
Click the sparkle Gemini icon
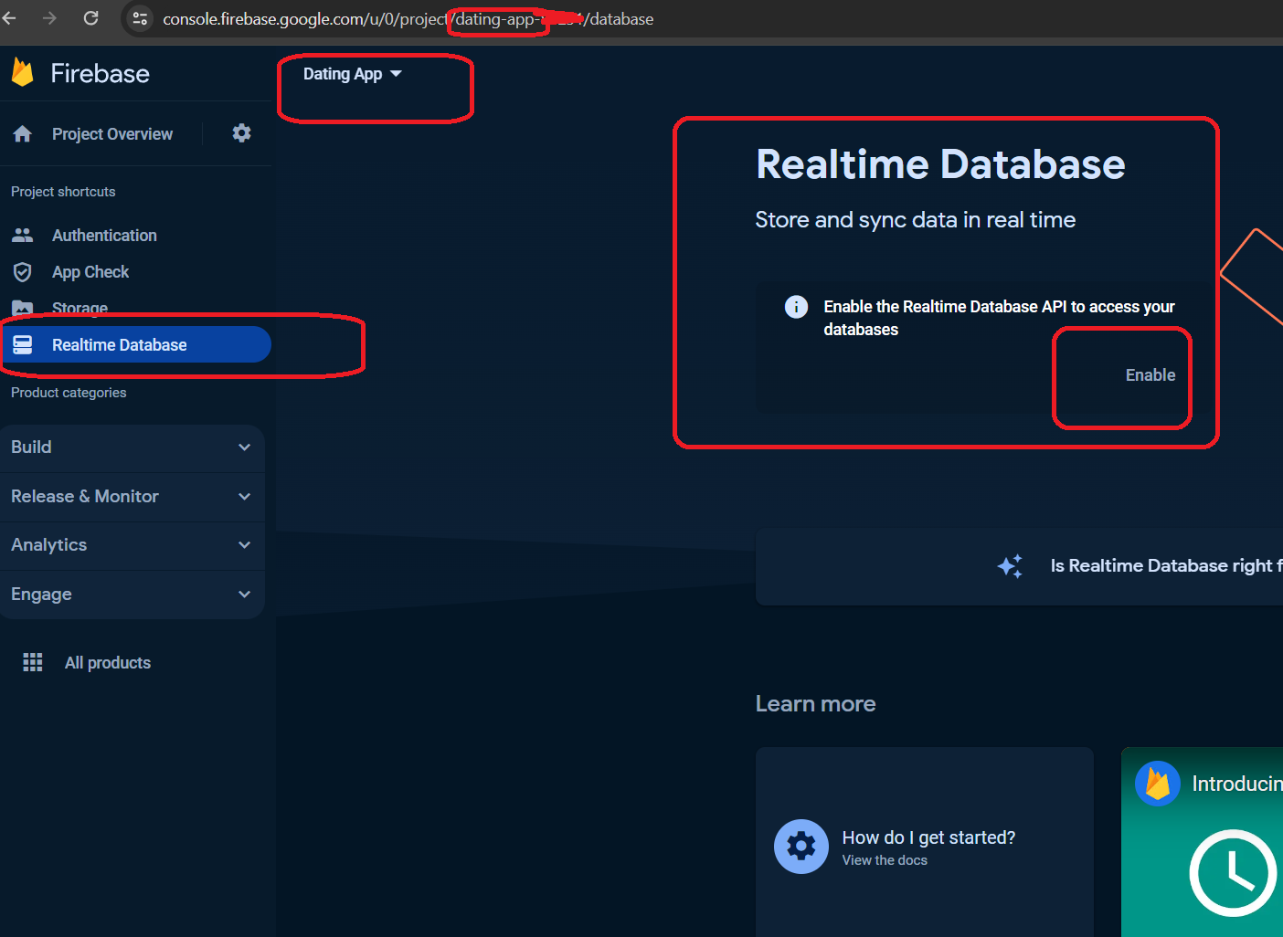[x=1010, y=566]
